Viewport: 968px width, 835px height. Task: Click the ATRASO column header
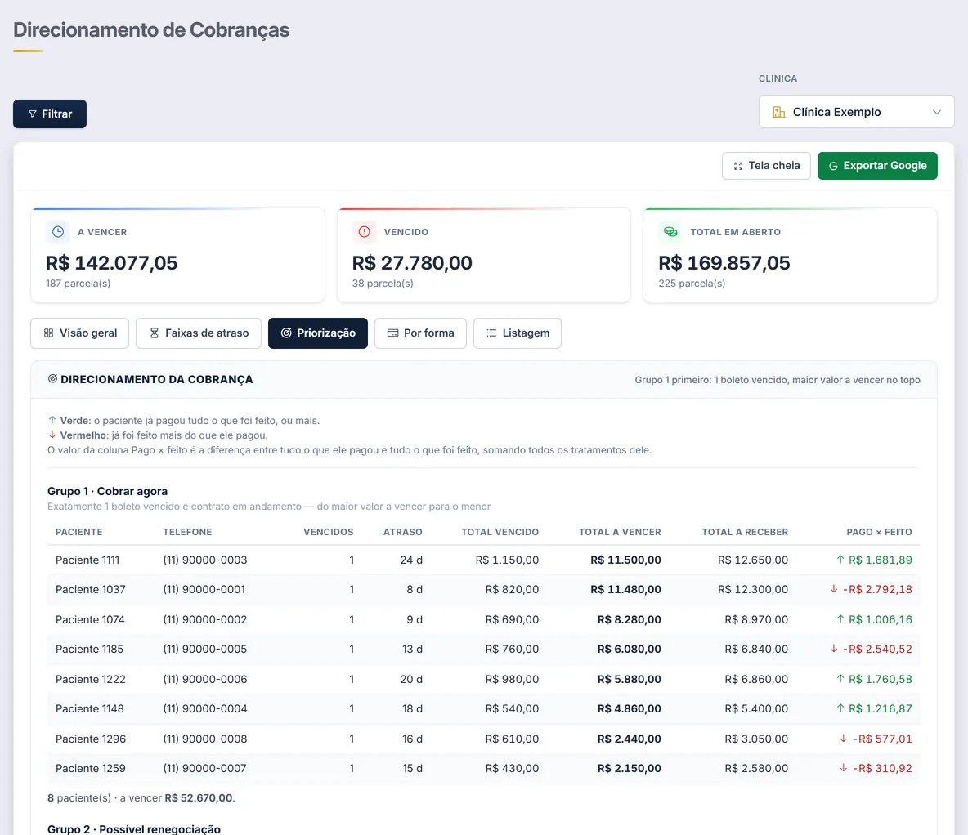pos(402,532)
